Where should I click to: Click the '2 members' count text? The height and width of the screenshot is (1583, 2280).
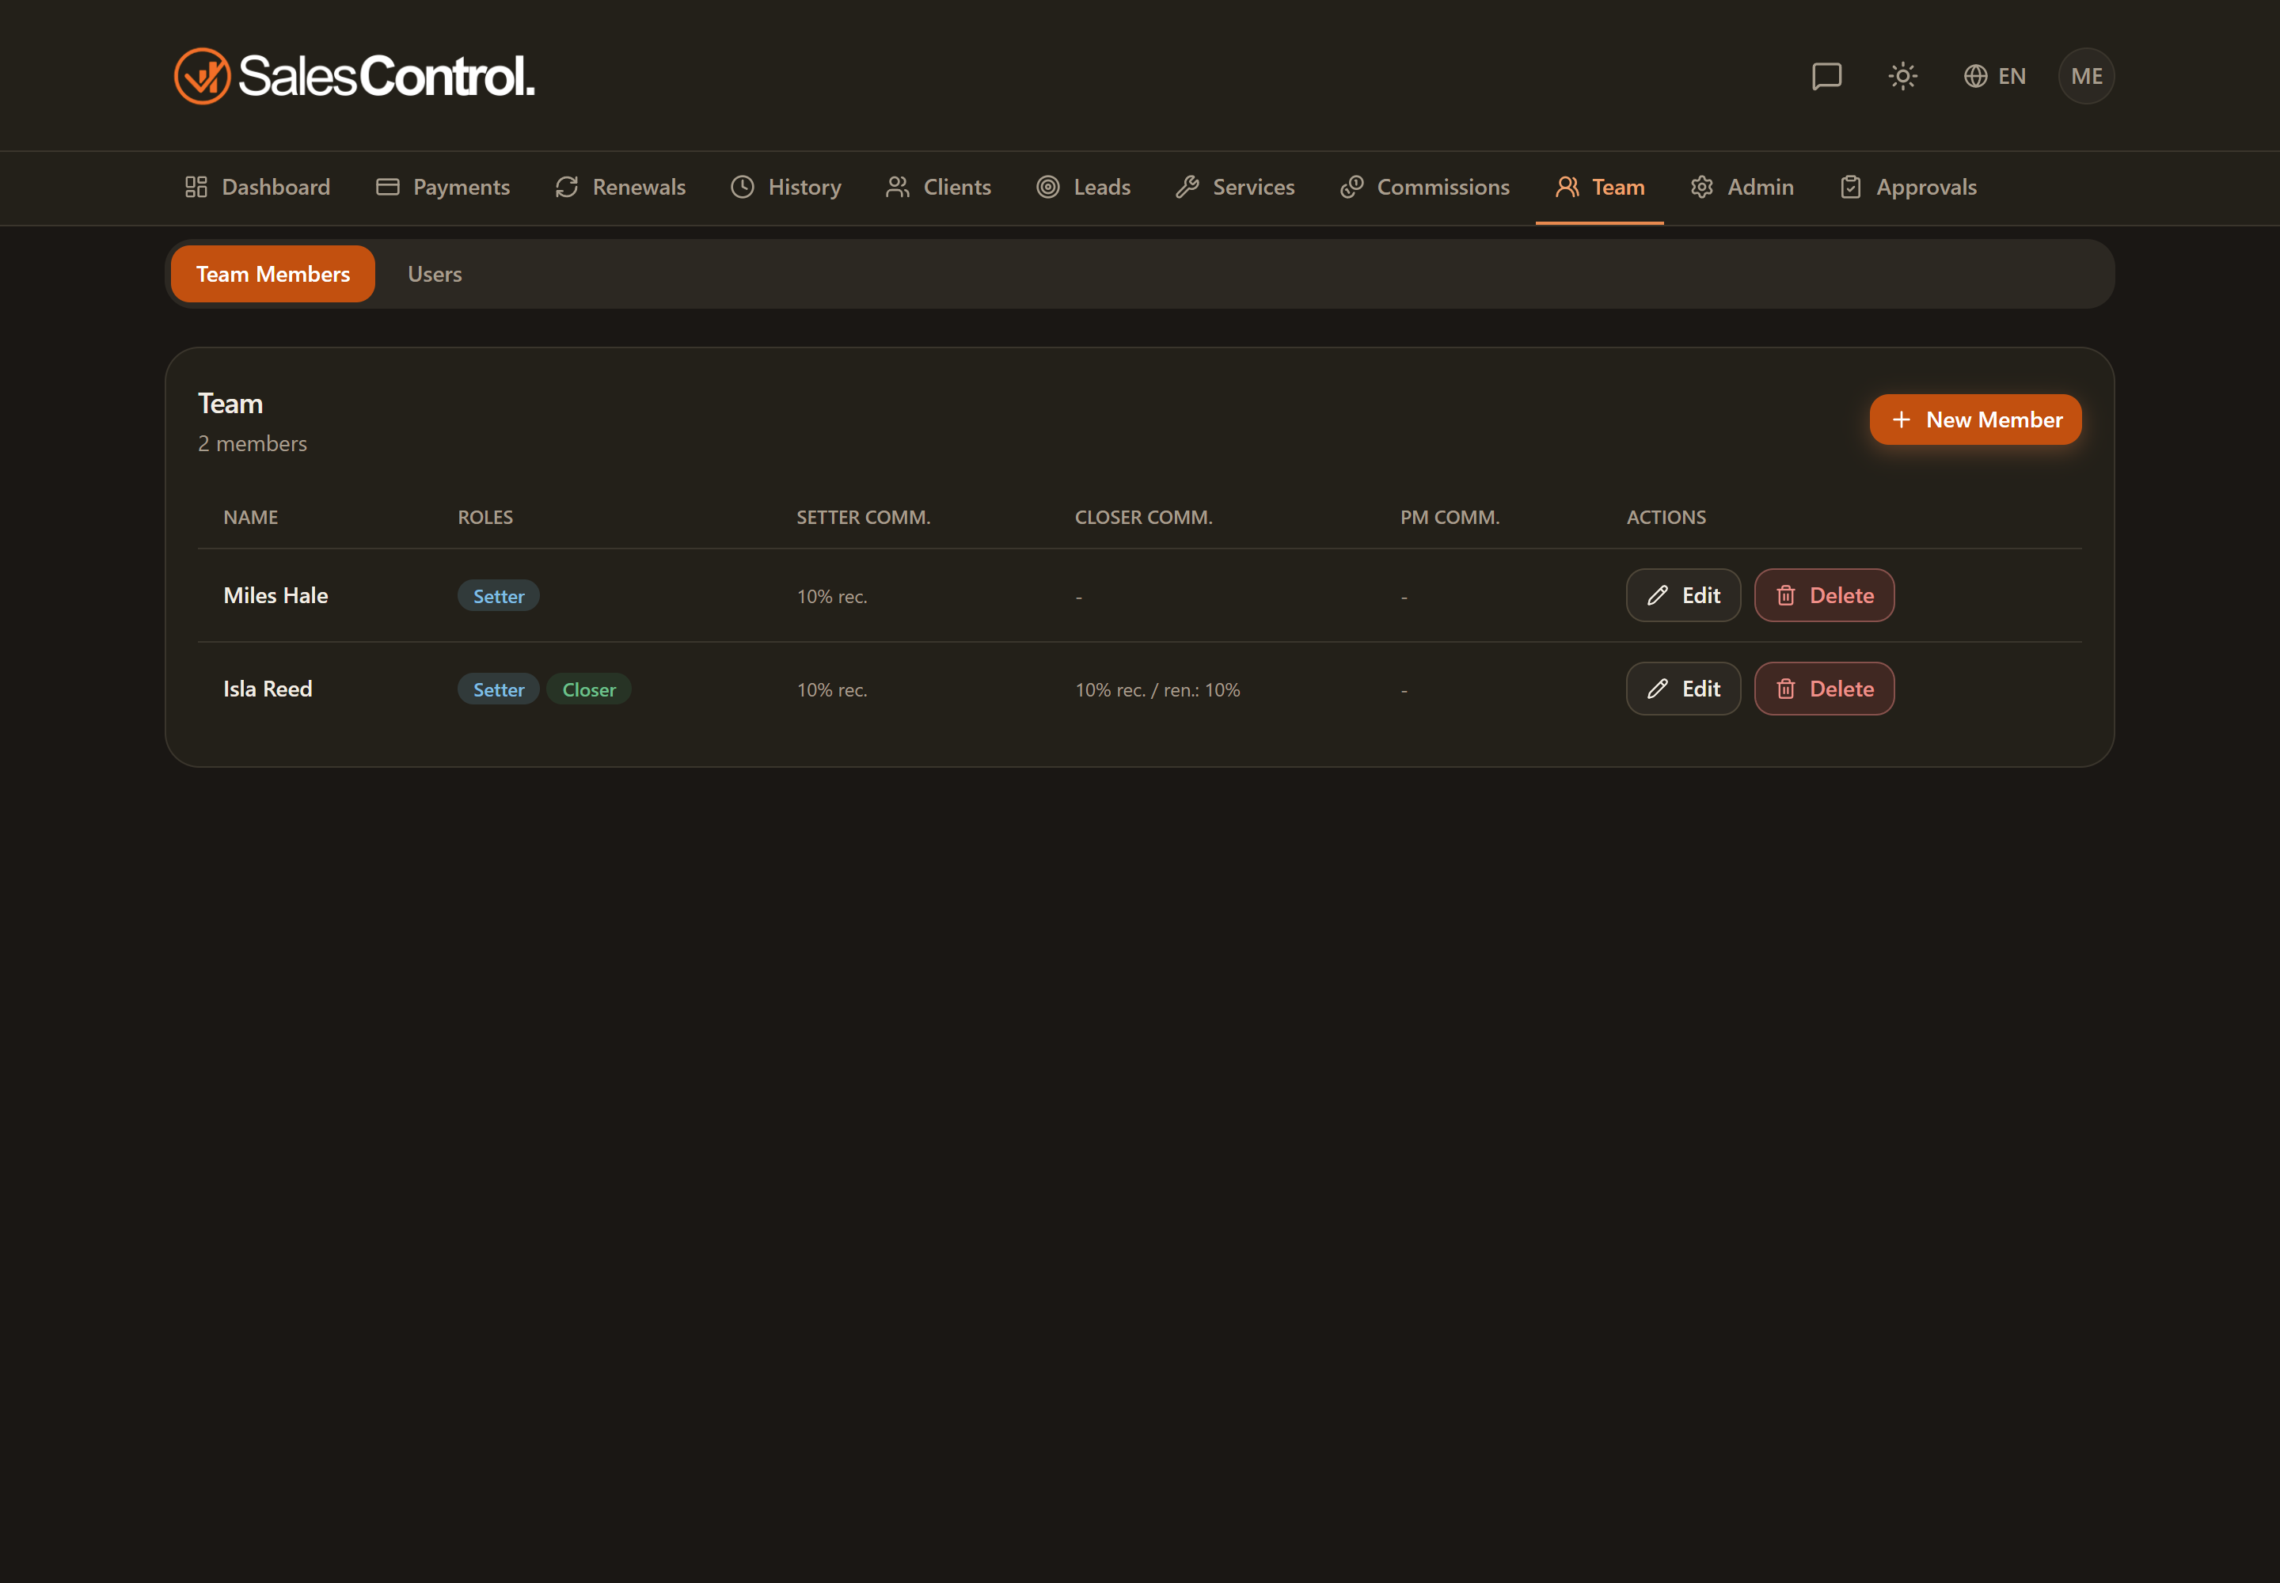(252, 443)
